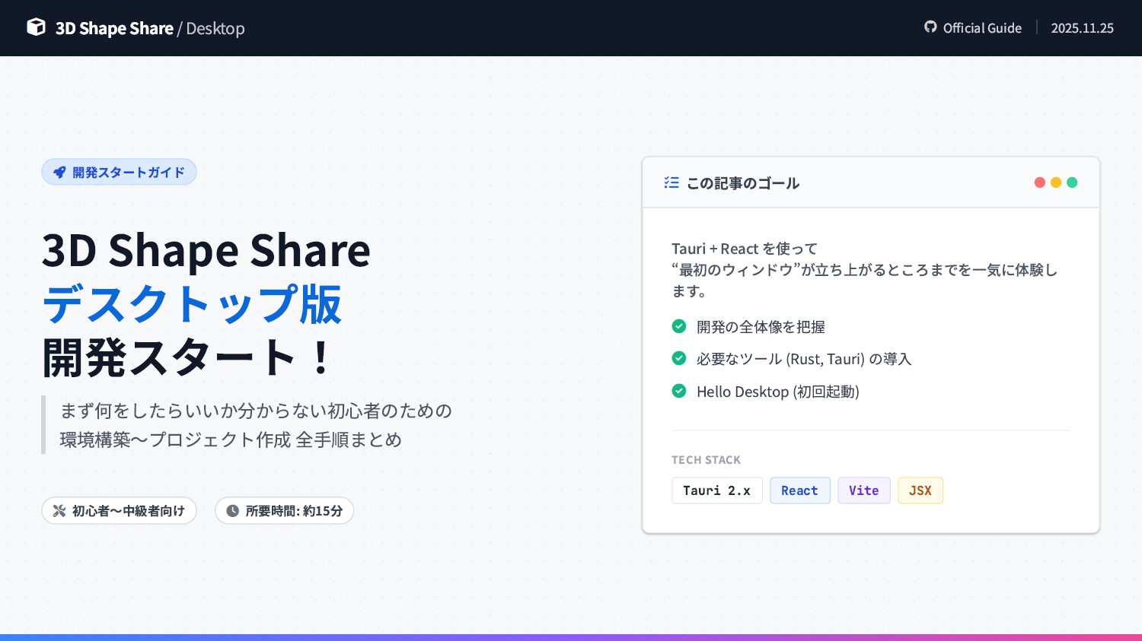
Task: Click the JSX tech tag
Action: pyautogui.click(x=920, y=490)
